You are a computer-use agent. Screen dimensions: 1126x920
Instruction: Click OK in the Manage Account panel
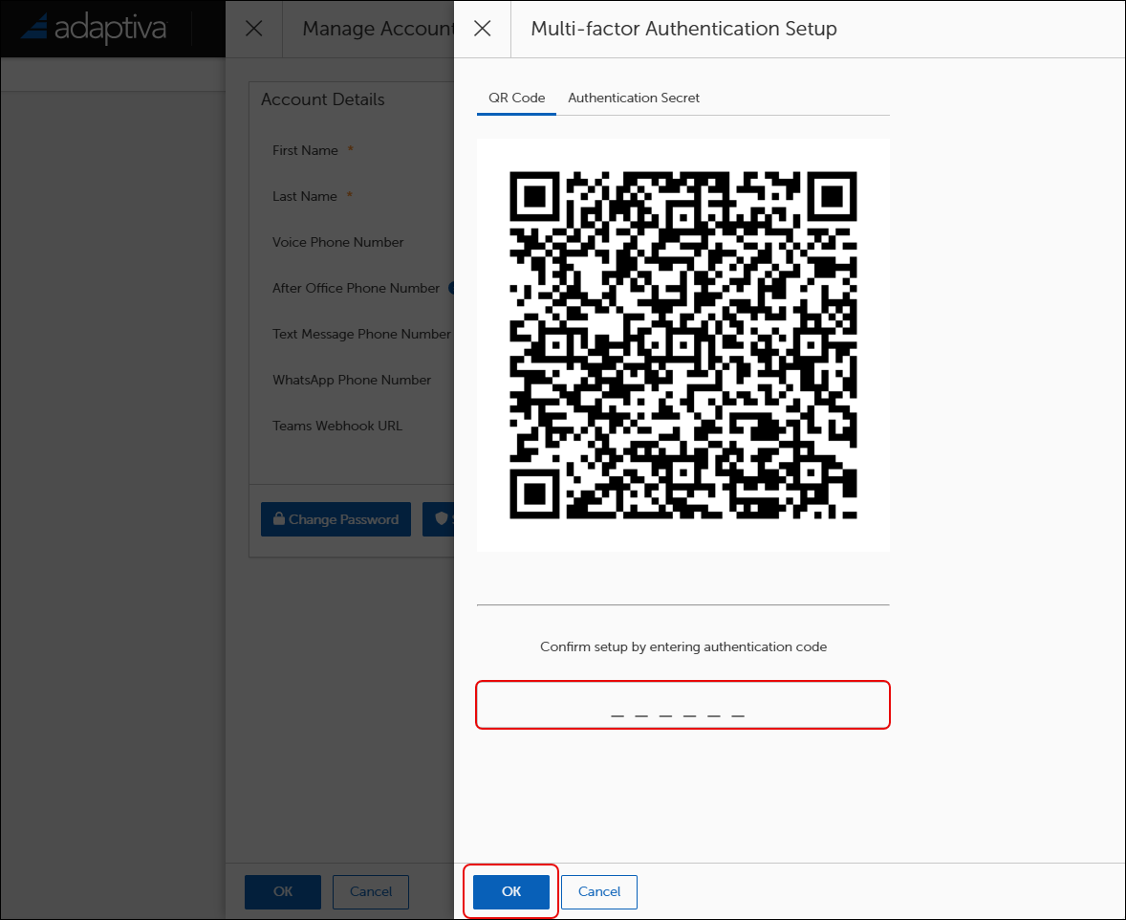coord(282,891)
